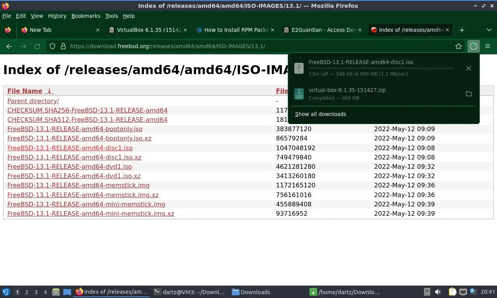Switch to the VirtualBox 6.1.35 tab
Viewport: 497px width, 298px height.
click(x=148, y=30)
